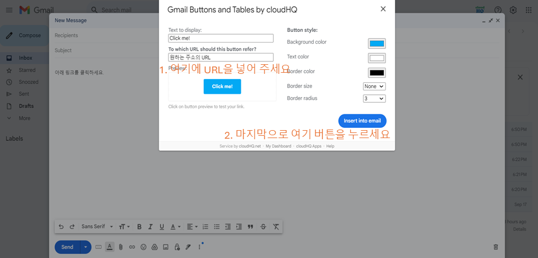This screenshot has height=258, width=538.
Task: Insert a bulleted list
Action: (216, 227)
